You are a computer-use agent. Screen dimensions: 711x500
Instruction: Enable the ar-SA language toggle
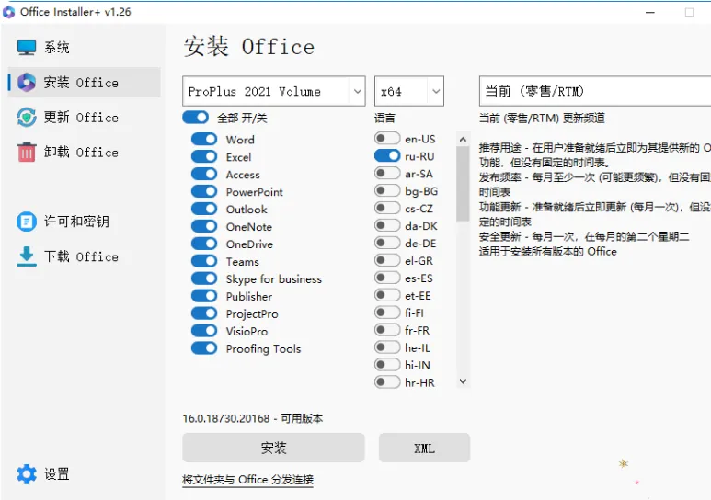coord(387,173)
